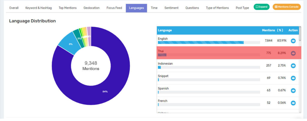Open the Keyword & Hashtag tab
Image resolution: width=307 pixels, height=121 pixels.
coord(39,8)
